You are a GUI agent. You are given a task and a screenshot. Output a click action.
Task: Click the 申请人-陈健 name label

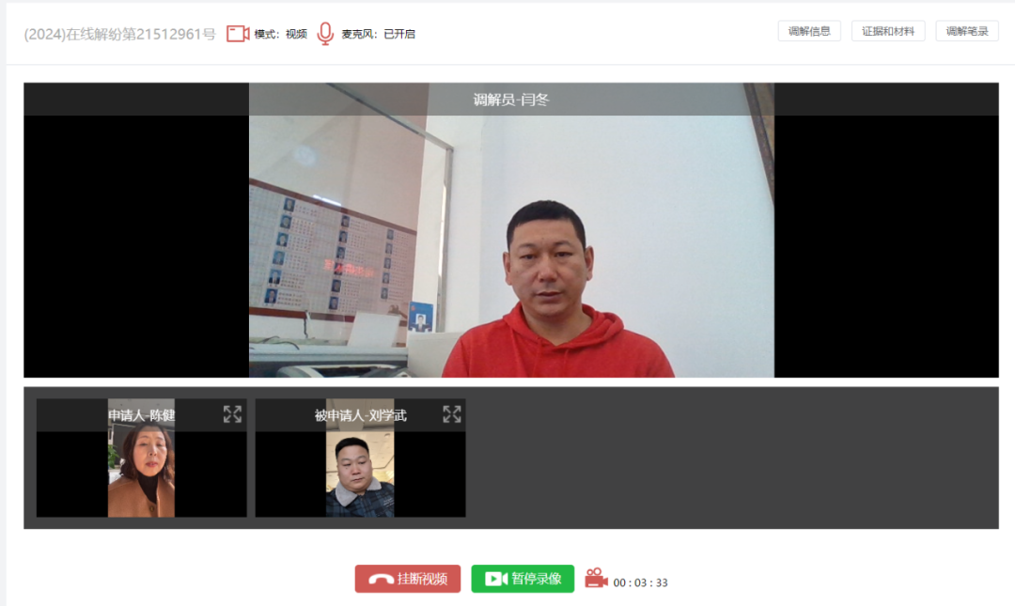[142, 415]
